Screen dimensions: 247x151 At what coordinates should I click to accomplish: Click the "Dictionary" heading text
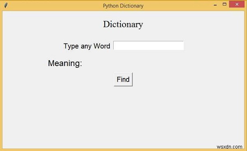coord(123,25)
